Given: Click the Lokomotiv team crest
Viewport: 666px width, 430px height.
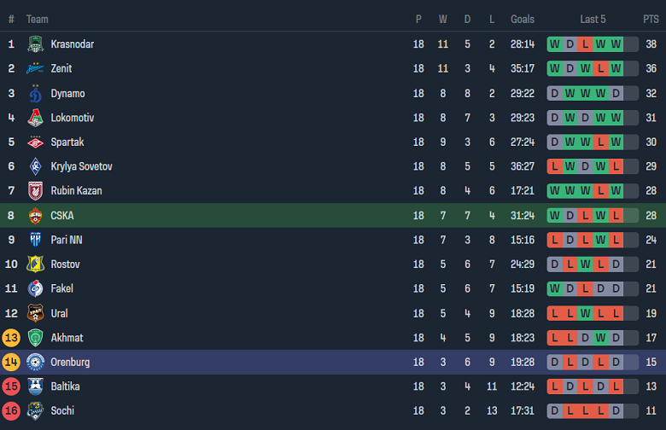Looking at the screenshot, I should point(36,118).
